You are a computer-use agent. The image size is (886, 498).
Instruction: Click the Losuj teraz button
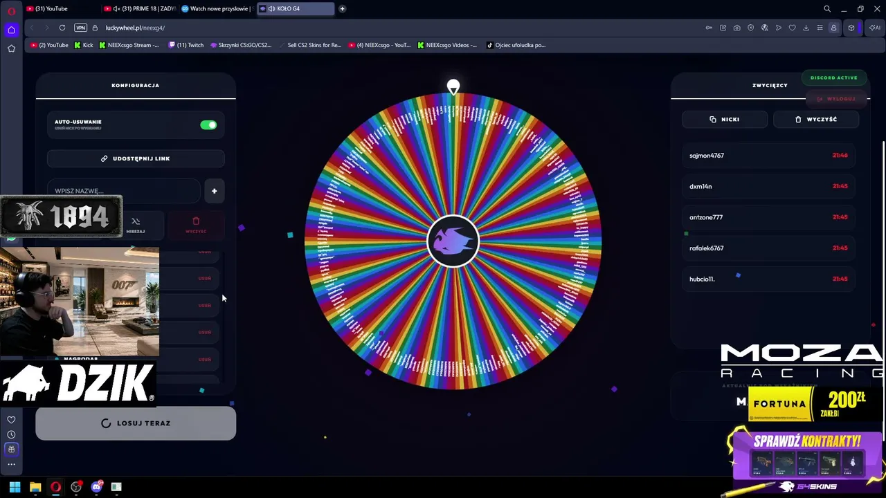pyautogui.click(x=136, y=423)
